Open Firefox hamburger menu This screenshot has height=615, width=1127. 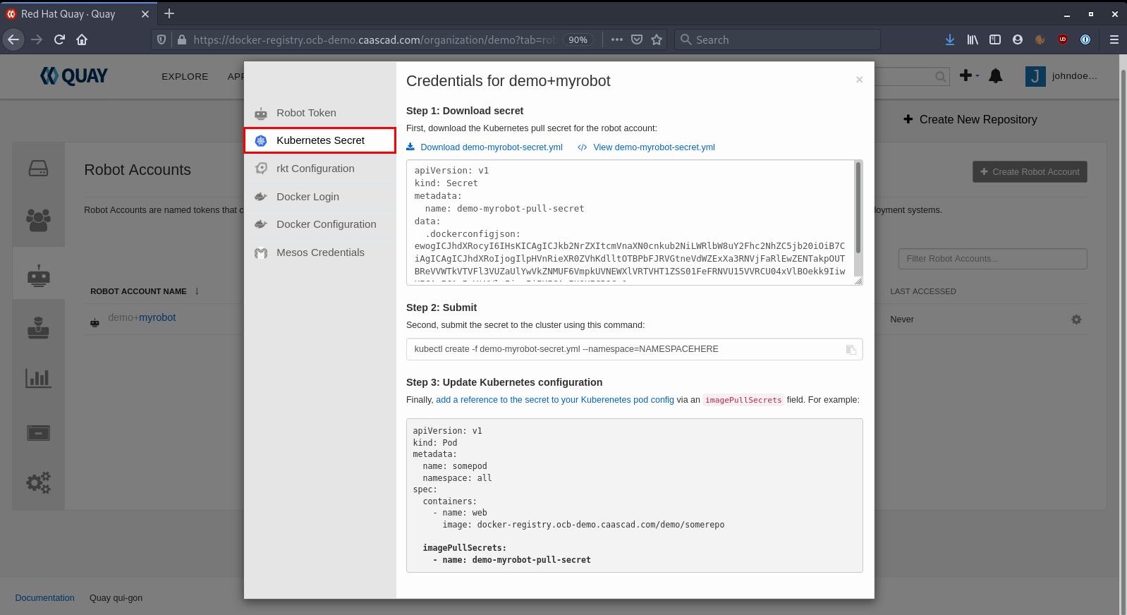pos(1114,39)
